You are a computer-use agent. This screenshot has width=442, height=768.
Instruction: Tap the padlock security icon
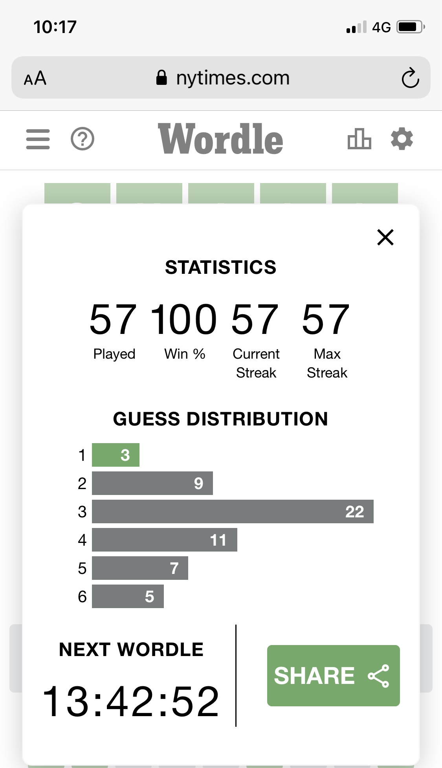pyautogui.click(x=161, y=77)
